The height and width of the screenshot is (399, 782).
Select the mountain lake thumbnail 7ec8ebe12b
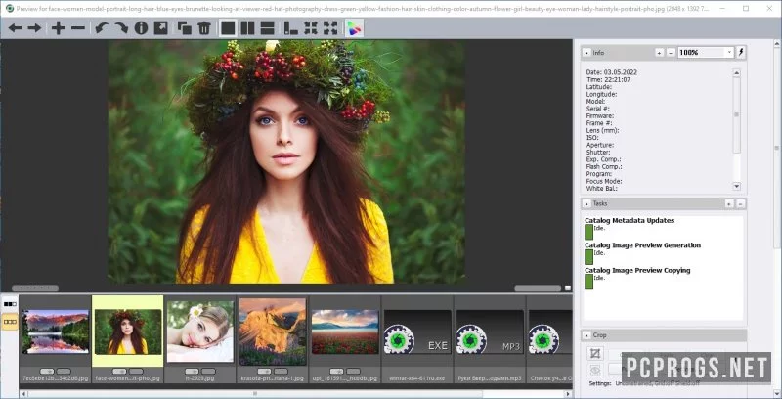pos(56,332)
